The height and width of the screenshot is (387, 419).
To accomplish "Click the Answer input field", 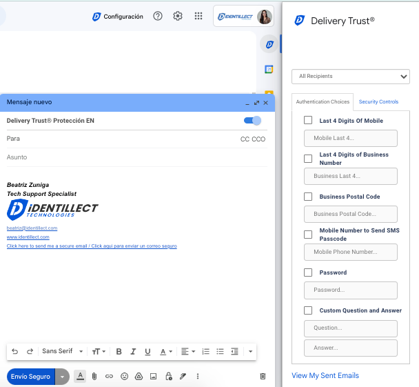I will click(351, 348).
